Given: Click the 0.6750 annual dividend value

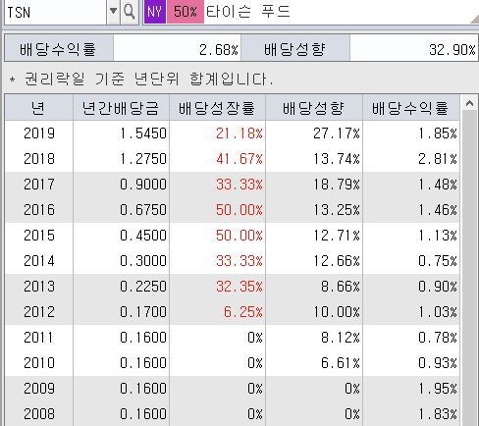Looking at the screenshot, I should point(143,210).
